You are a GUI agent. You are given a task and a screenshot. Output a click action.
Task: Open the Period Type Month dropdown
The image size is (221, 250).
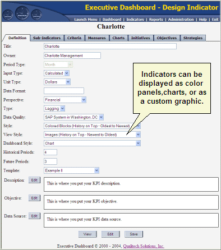58,64
